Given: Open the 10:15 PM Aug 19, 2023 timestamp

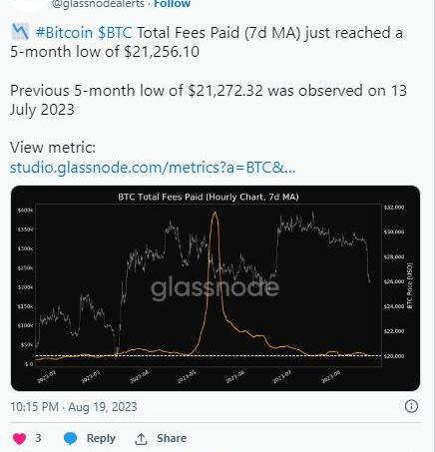Looking at the screenshot, I should (74, 407).
